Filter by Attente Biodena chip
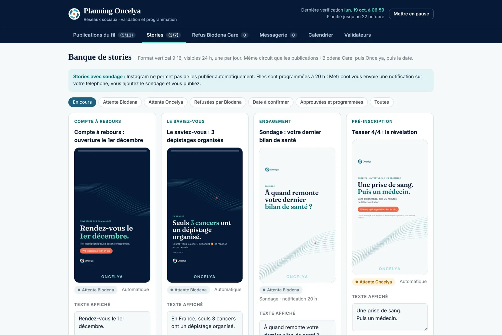502x335 pixels. coord(120,102)
